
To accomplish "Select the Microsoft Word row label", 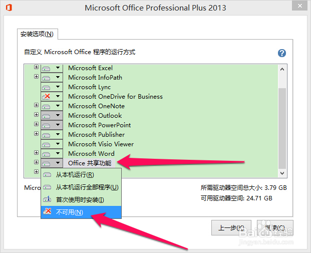I will pos(91,154).
